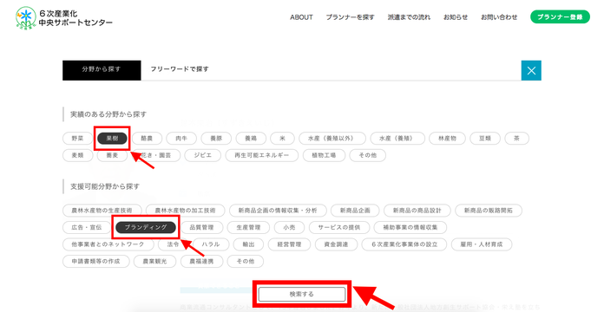Open プランナーを探す menu item
The height and width of the screenshot is (312, 604).
pos(350,17)
